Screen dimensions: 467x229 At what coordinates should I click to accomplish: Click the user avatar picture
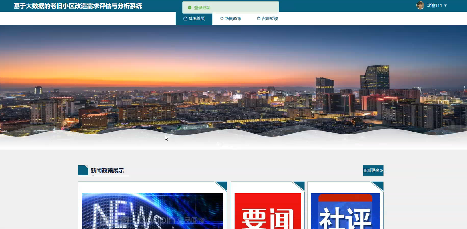[x=420, y=5]
